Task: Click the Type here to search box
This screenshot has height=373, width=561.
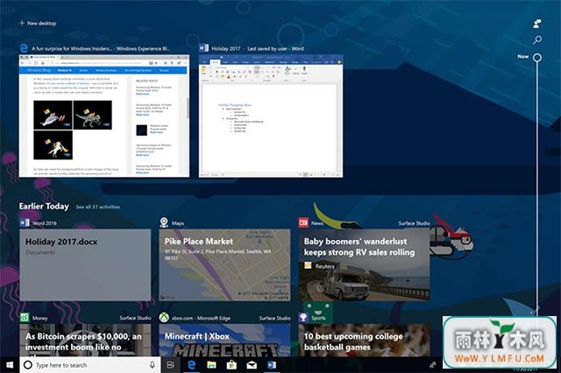Action: pyautogui.click(x=89, y=365)
